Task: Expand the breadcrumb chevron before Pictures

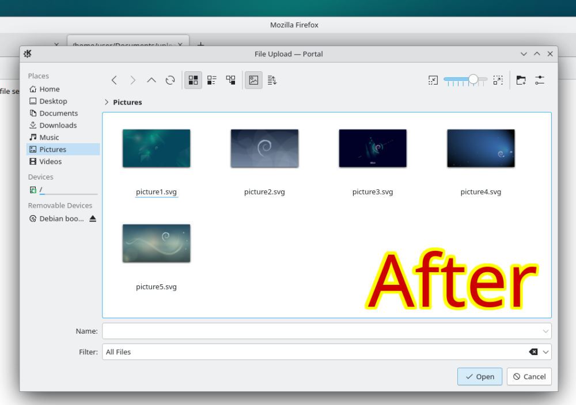Action: tap(107, 102)
